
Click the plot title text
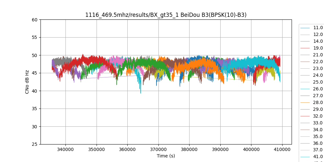point(166,15)
